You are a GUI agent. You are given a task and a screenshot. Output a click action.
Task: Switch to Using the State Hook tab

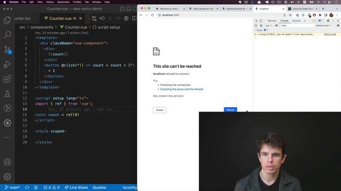point(302,8)
